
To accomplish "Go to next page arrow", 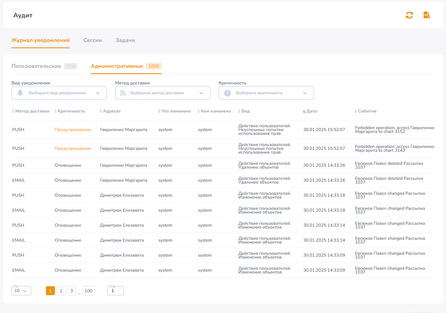I will (x=101, y=291).
